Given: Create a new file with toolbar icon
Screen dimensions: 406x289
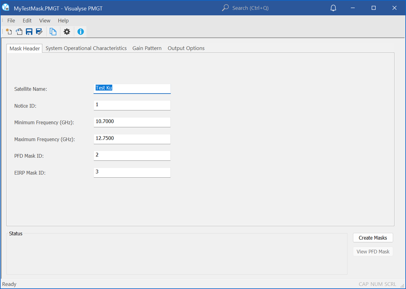Looking at the screenshot, I should [x=9, y=32].
